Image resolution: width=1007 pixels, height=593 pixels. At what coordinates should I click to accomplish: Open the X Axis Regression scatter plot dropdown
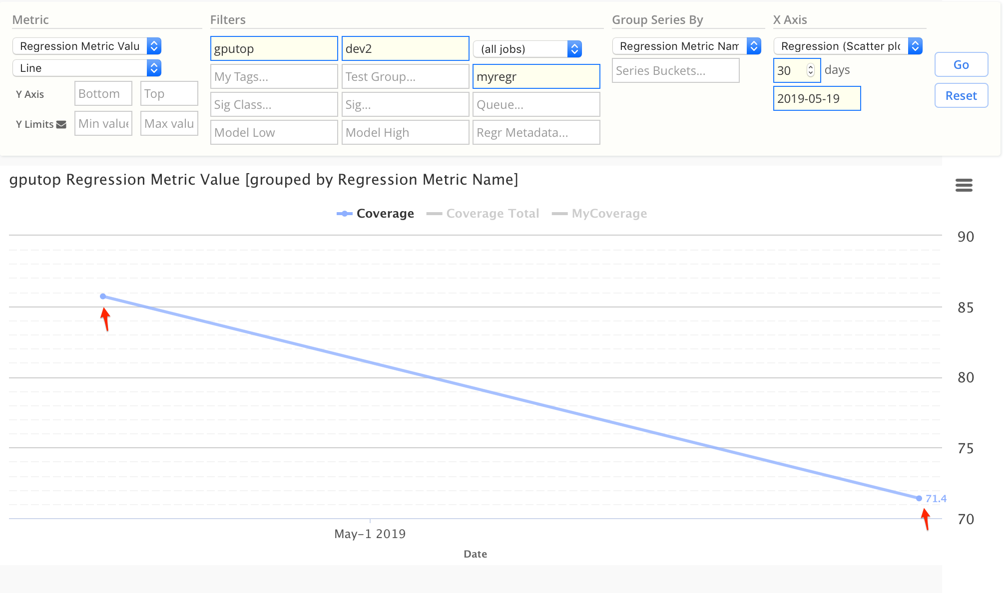848,46
